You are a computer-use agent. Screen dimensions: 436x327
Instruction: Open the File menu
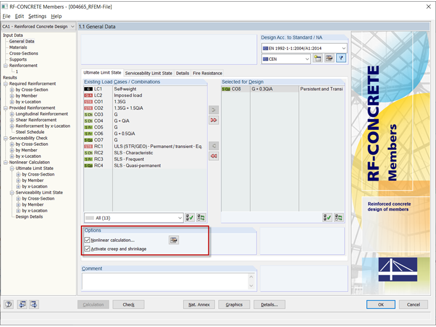(6, 16)
